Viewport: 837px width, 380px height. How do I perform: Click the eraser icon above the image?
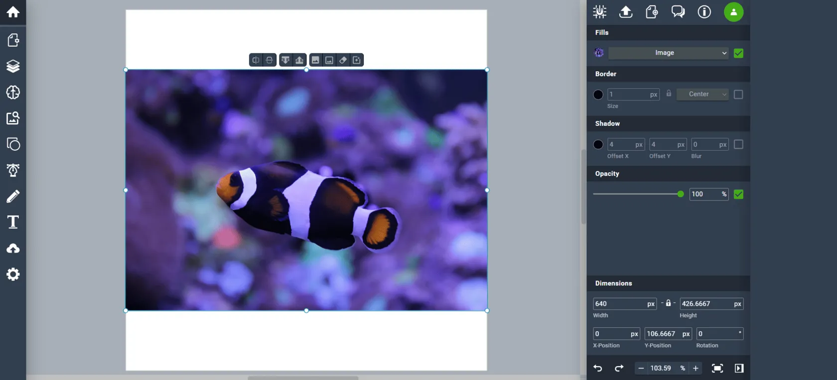[343, 60]
